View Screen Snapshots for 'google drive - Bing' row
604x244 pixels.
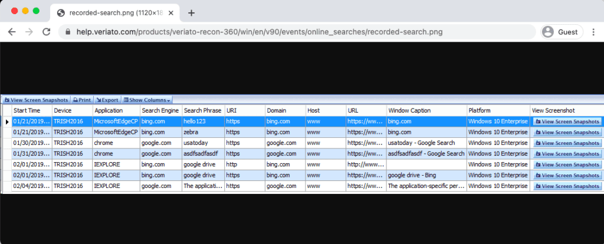[x=567, y=176]
